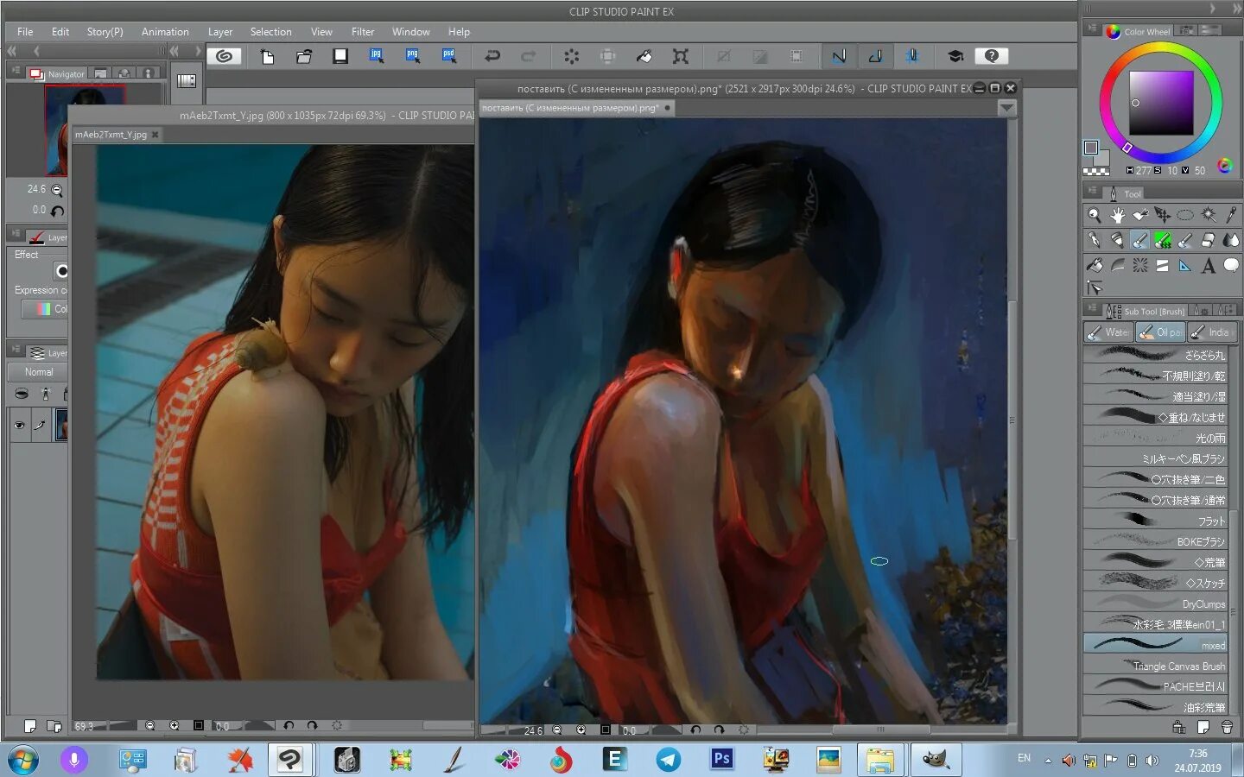This screenshot has width=1244, height=777.
Task: Toggle the timeline panel icon beside Navigator
Action: [x=187, y=80]
